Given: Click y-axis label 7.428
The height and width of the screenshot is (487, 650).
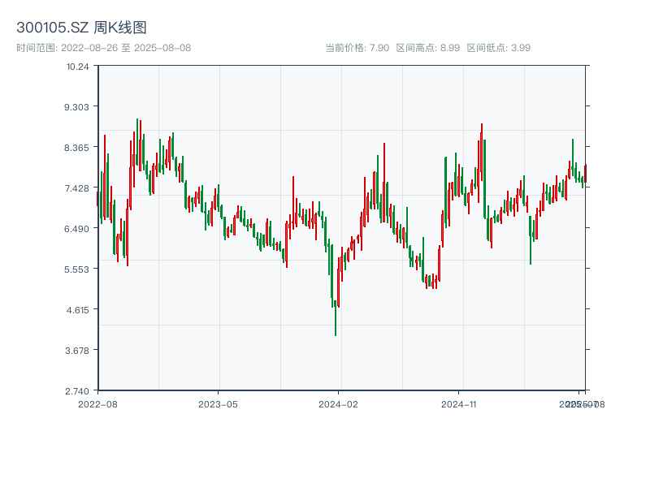Looking at the screenshot, I should 76,188.
